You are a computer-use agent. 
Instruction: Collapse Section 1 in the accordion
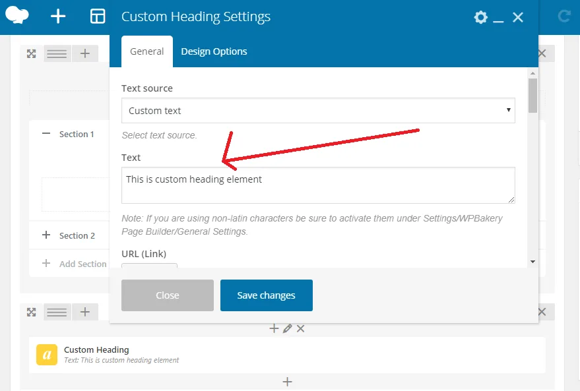(x=46, y=134)
